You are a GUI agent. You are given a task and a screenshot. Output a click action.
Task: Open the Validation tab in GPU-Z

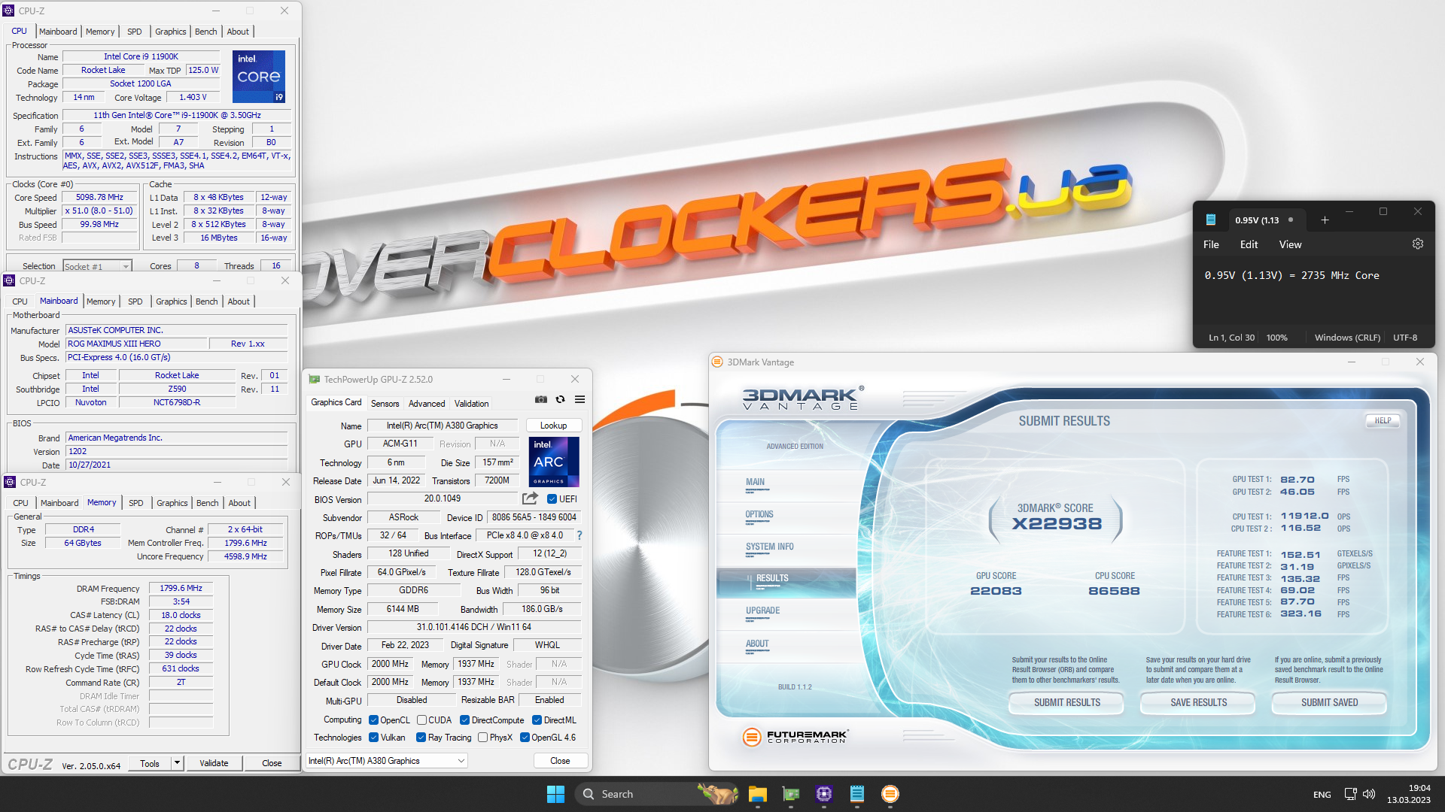[471, 403]
